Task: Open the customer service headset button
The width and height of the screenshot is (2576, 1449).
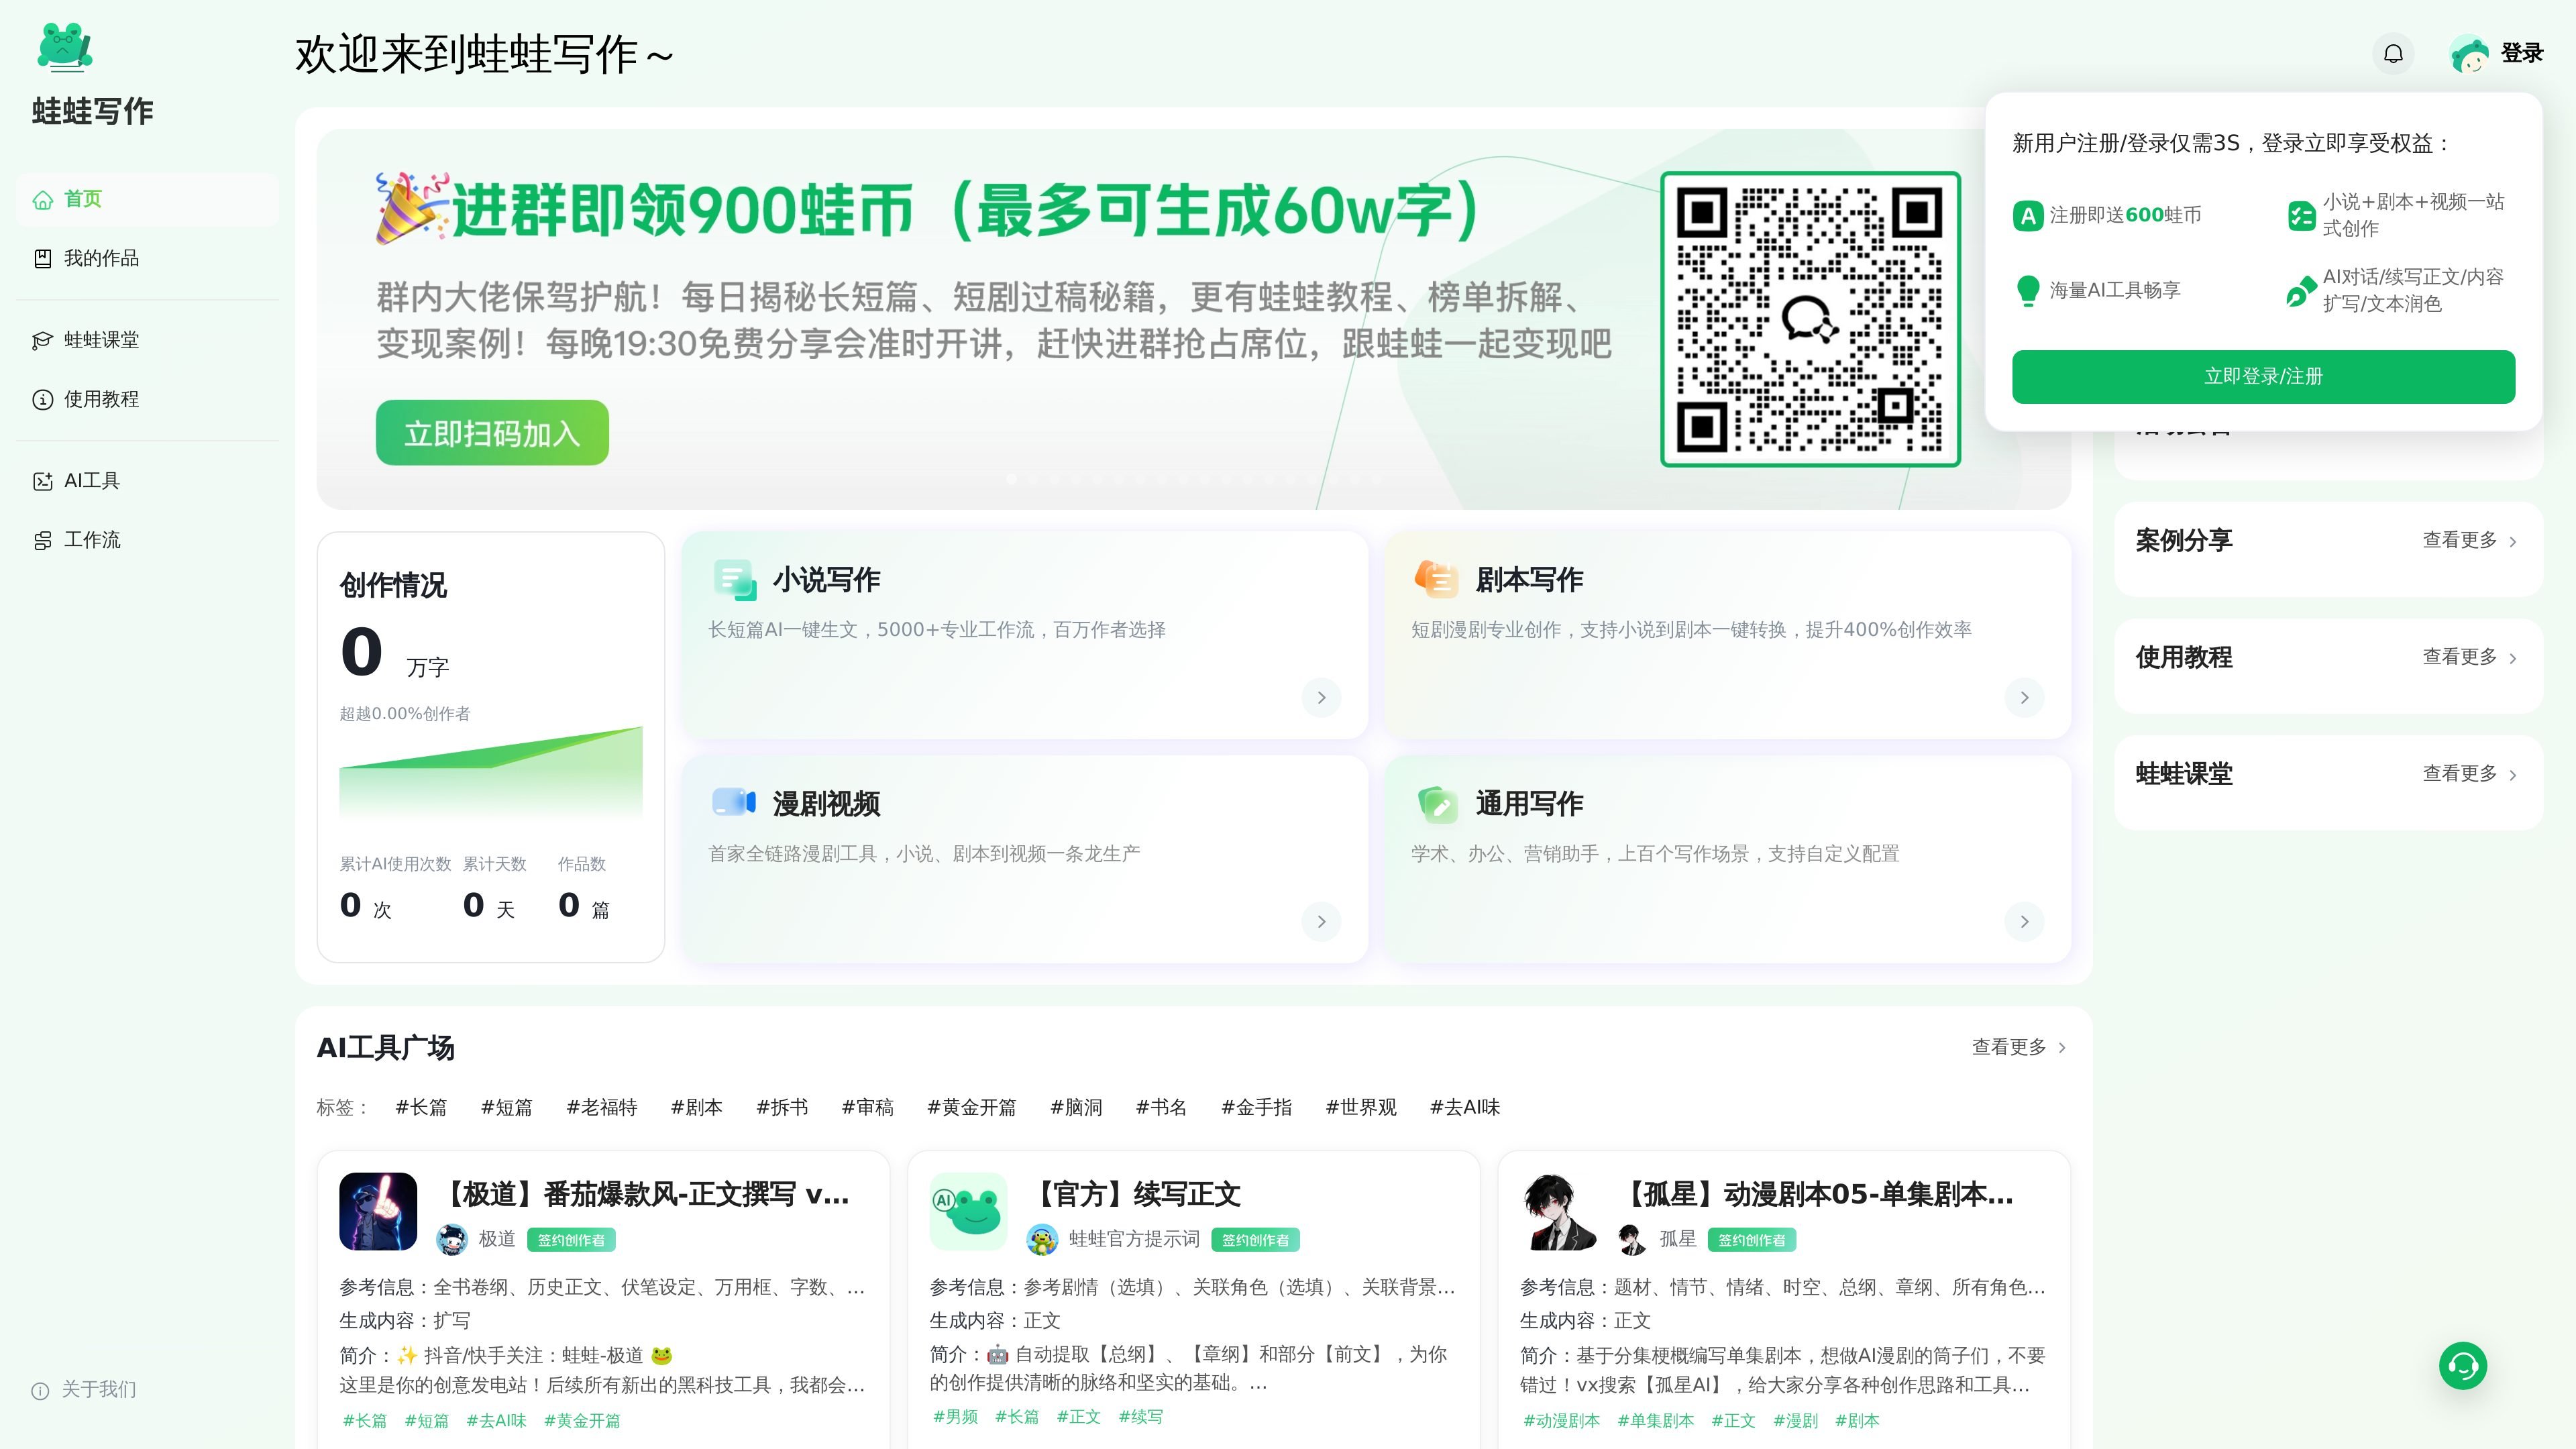Action: 2463,1365
